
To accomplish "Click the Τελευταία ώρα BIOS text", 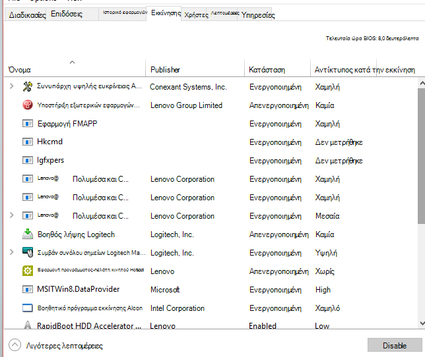I will (372, 38).
